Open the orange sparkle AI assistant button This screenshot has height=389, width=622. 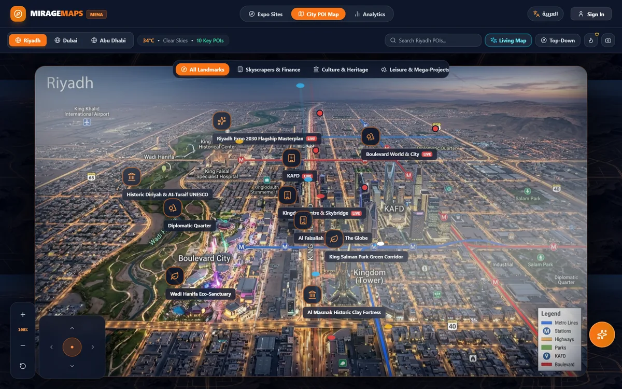tap(602, 335)
